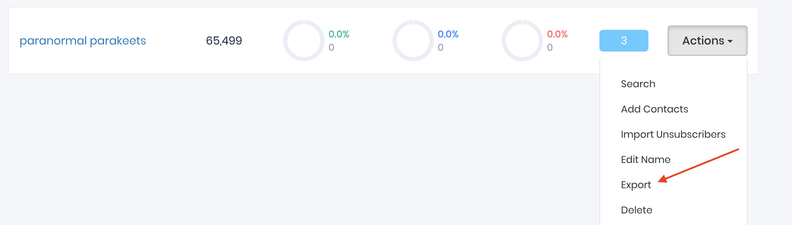The width and height of the screenshot is (792, 225).
Task: Choose Add Contacts in the dropdown menu
Action: click(654, 109)
